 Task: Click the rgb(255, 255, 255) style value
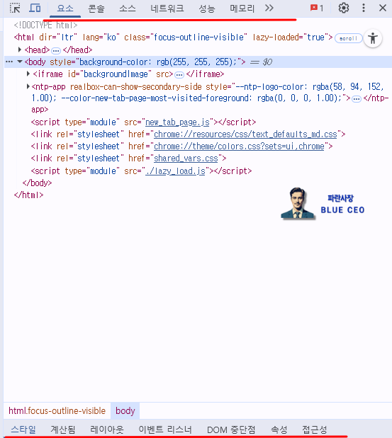[195, 62]
